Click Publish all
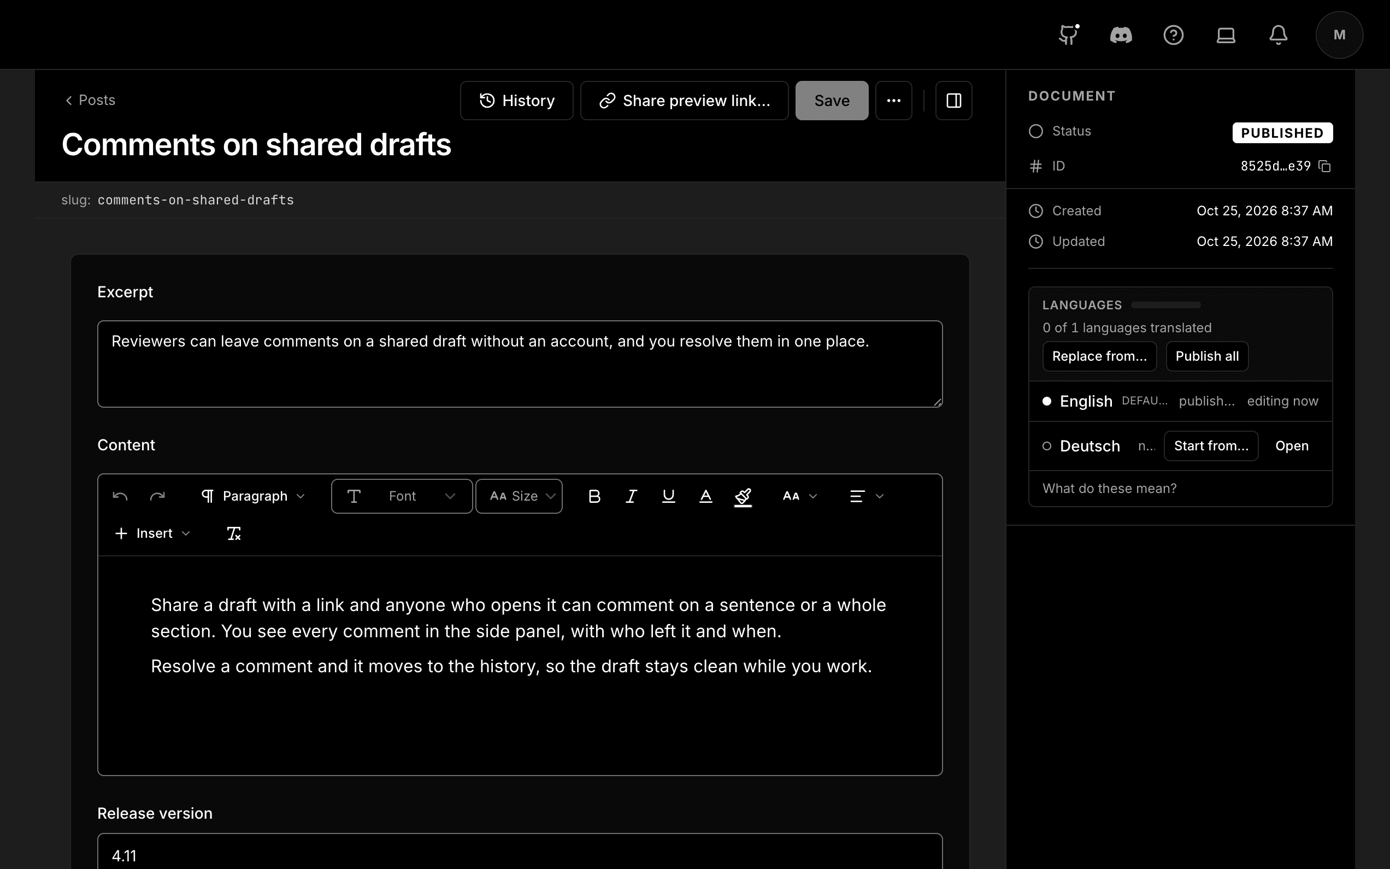Viewport: 1390px width, 869px height. click(1207, 356)
